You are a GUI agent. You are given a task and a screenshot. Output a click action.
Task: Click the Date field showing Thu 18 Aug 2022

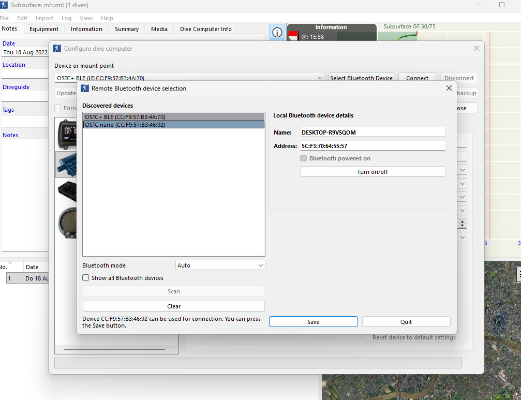pyautogui.click(x=25, y=52)
